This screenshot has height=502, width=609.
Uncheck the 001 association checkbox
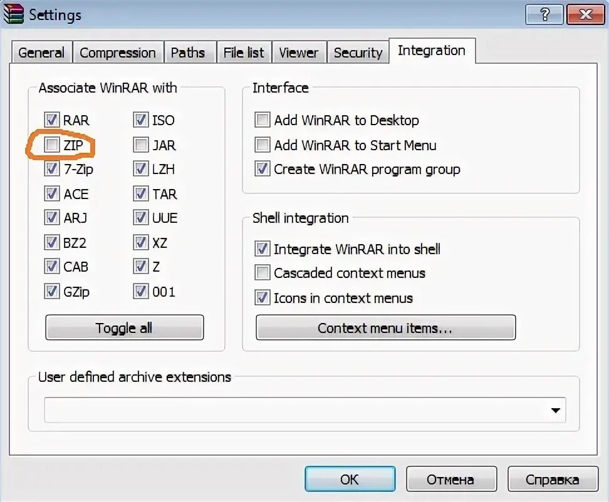coord(140,291)
